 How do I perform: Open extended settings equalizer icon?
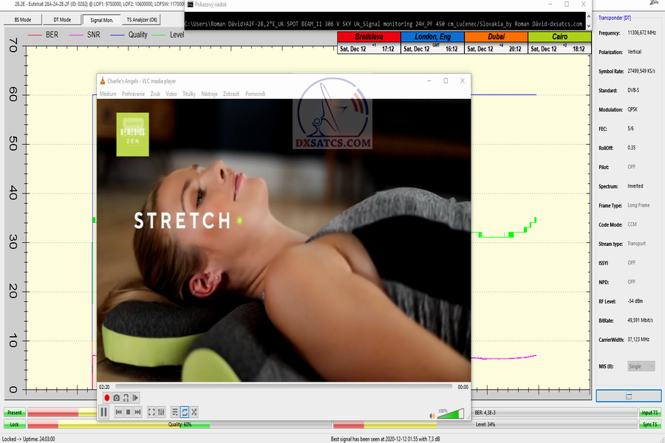point(161,412)
